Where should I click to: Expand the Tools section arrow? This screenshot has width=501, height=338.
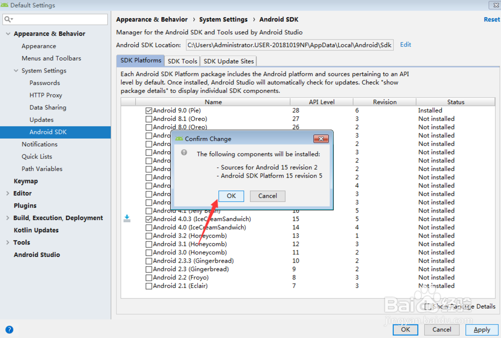click(8, 242)
